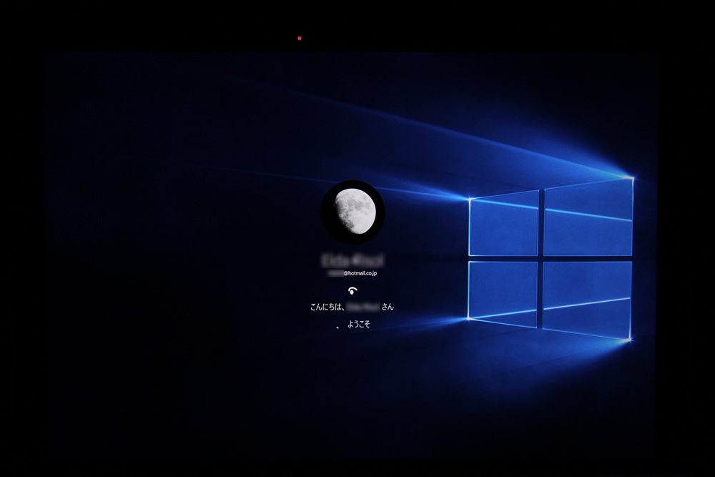Click the moon profile picture
This screenshot has height=477, width=715.
pyautogui.click(x=353, y=212)
